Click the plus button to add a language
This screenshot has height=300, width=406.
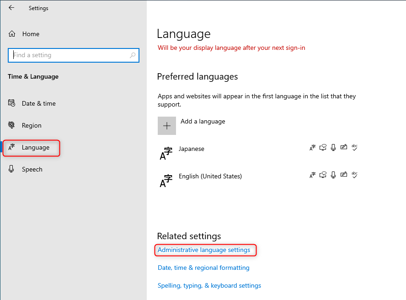click(167, 125)
